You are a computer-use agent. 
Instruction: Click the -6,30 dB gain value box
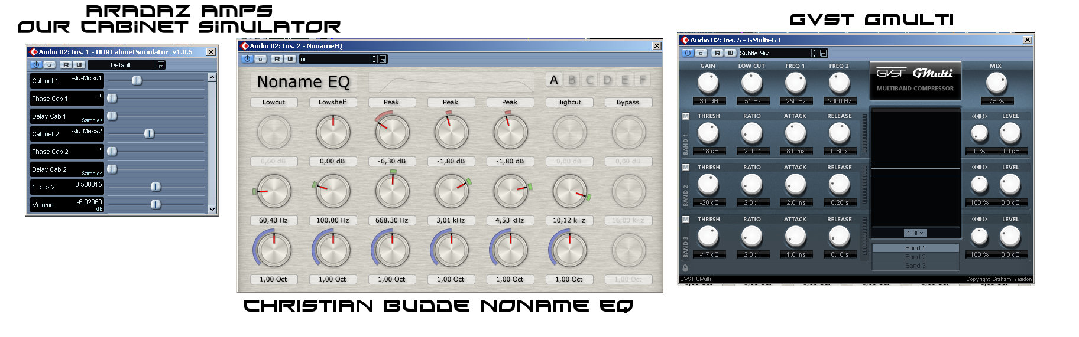[392, 161]
